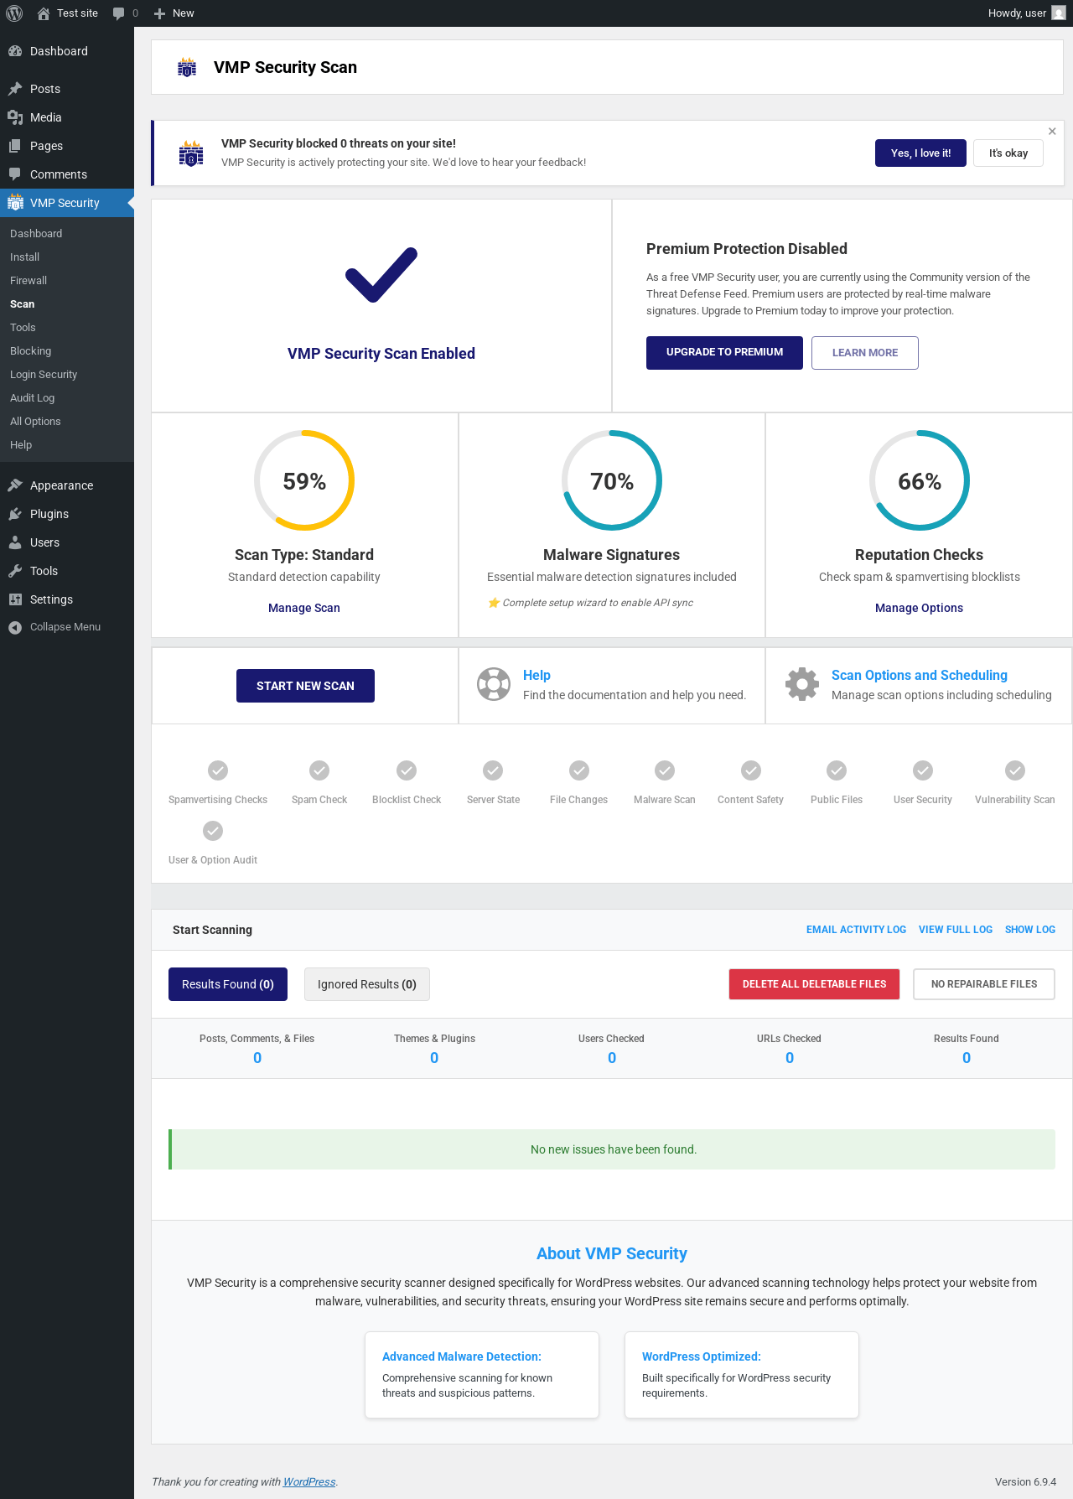Viewport: 1073px width, 1499px height.
Task: Click the User Security checkmark icon
Action: [923, 770]
